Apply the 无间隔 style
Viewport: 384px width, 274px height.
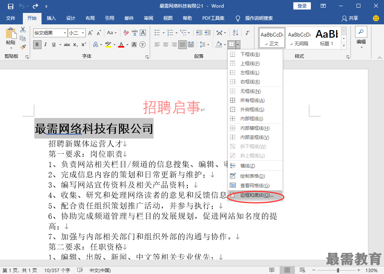click(x=299, y=37)
